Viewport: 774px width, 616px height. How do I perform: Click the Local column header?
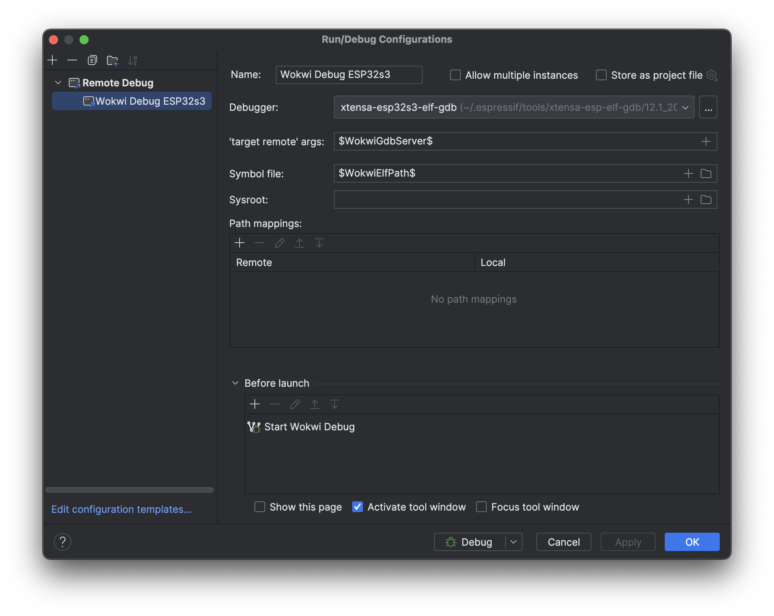(x=597, y=263)
